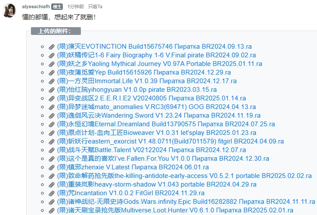Click paperclip icon beside heavy-storm-shadow attachment

point(52,185)
